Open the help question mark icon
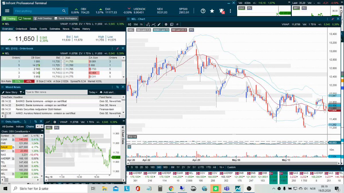The width and height of the screenshot is (344, 193). 203,11
